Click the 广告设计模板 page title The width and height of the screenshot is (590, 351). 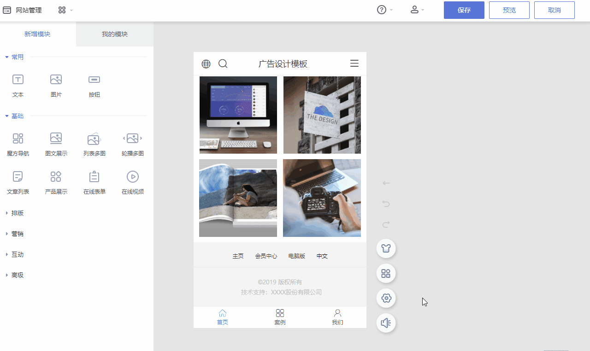click(283, 64)
